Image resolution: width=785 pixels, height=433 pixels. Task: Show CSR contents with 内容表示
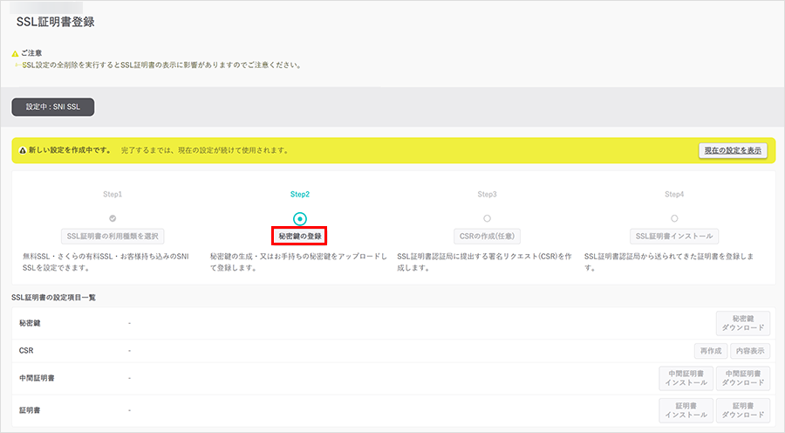pyautogui.click(x=749, y=351)
